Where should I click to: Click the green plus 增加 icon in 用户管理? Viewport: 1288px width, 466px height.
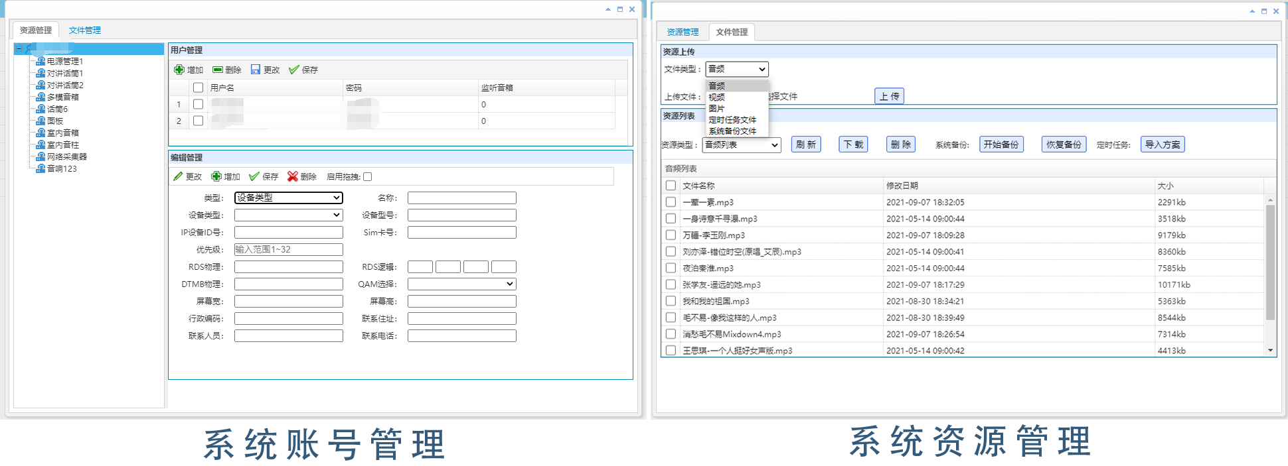[179, 70]
